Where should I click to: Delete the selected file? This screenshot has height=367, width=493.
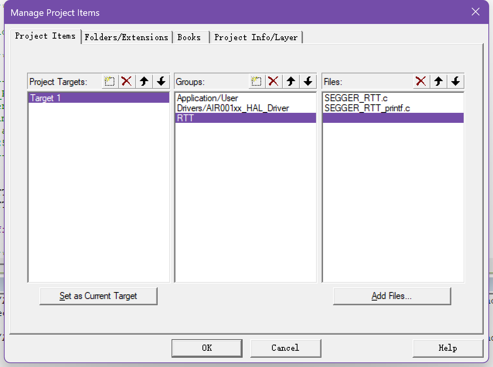click(x=421, y=82)
